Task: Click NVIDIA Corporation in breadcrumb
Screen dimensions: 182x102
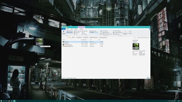Action: [x=94, y=38]
